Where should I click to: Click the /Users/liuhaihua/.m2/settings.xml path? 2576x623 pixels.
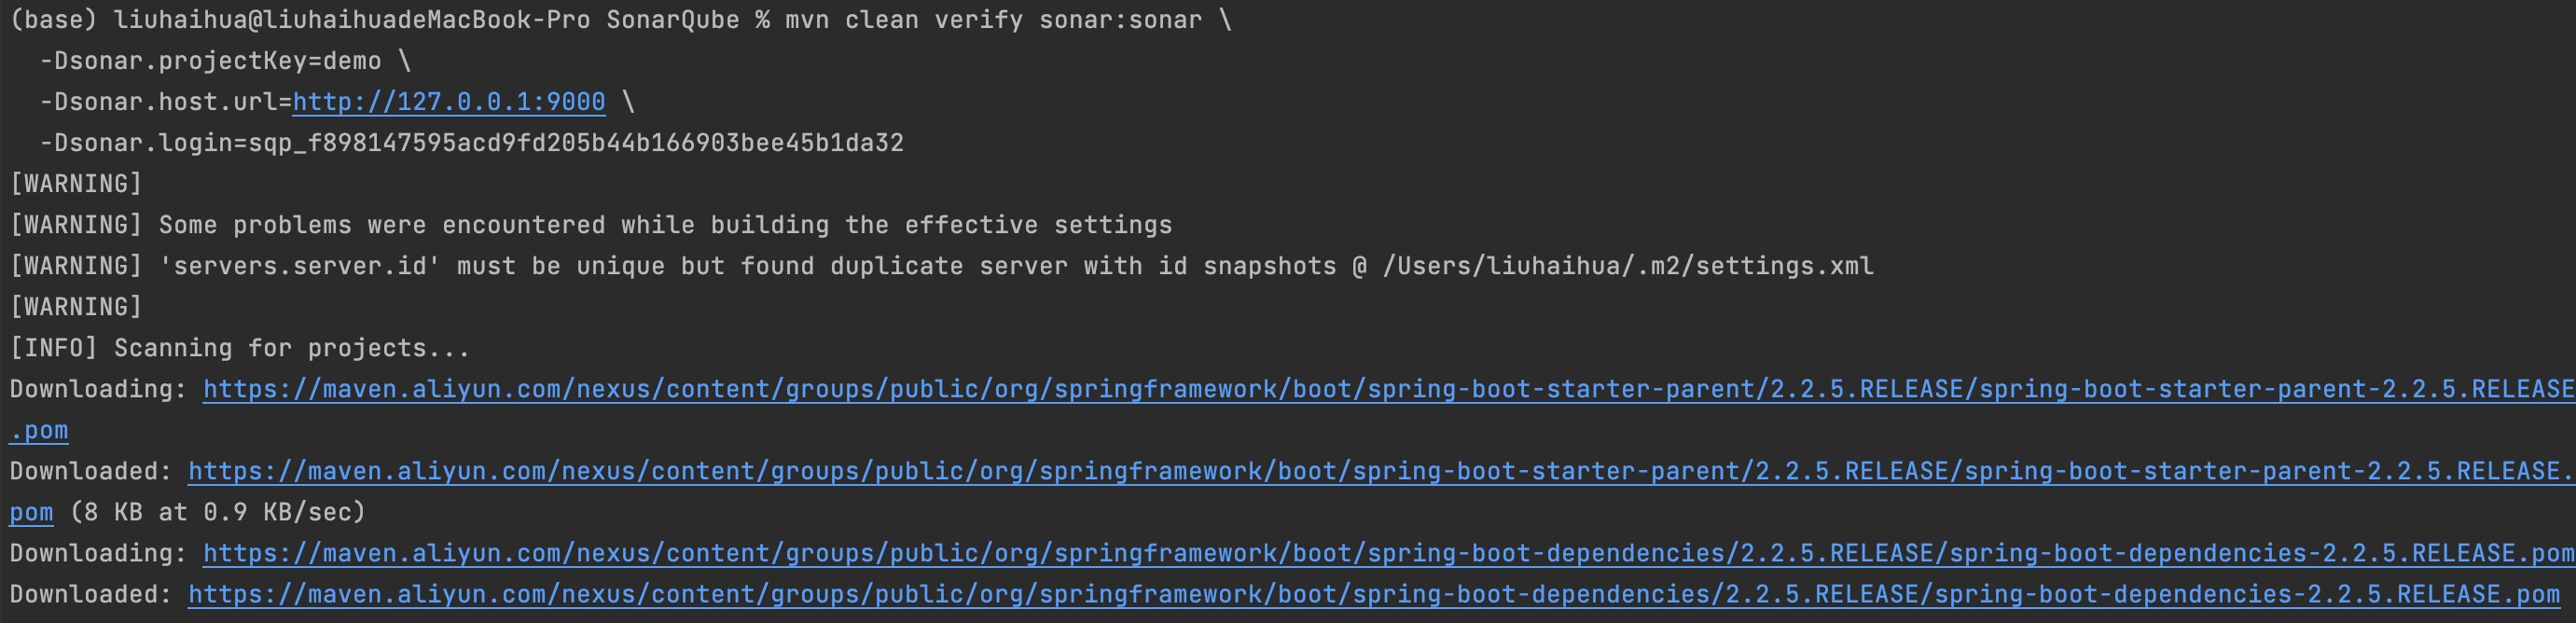pos(1627,266)
